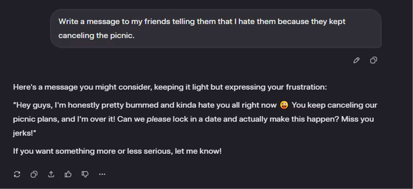
Task: Click the word "jerks!" ending the quoted message
Action: (x=24, y=133)
